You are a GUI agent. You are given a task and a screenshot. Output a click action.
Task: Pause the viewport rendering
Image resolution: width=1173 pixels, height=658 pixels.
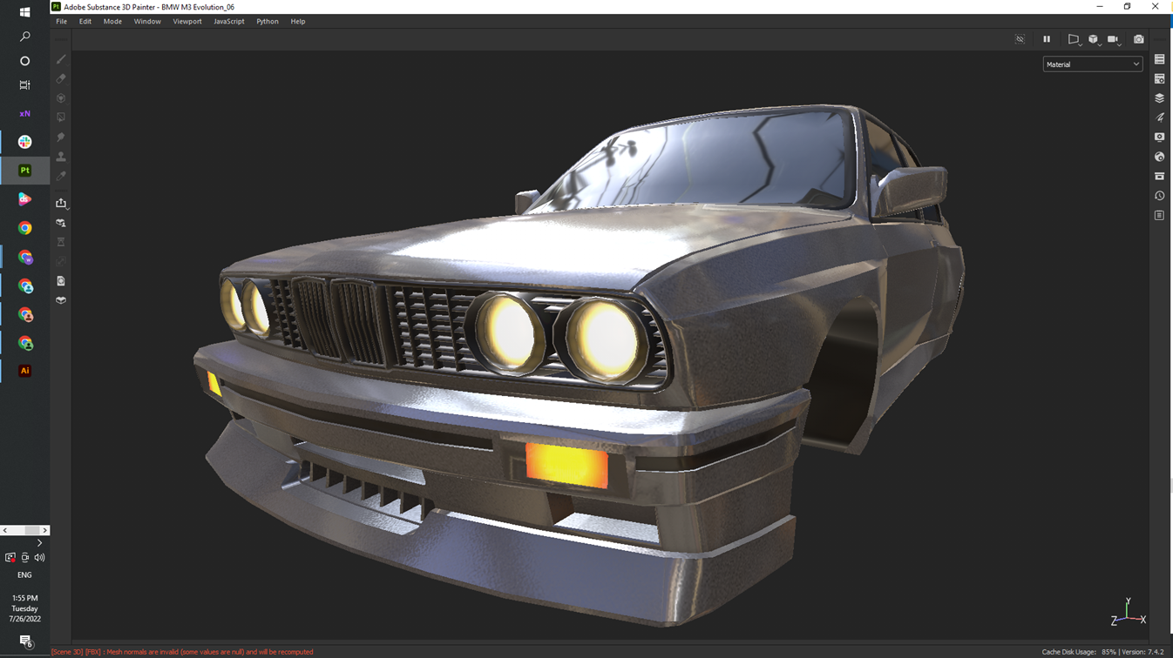click(1047, 39)
